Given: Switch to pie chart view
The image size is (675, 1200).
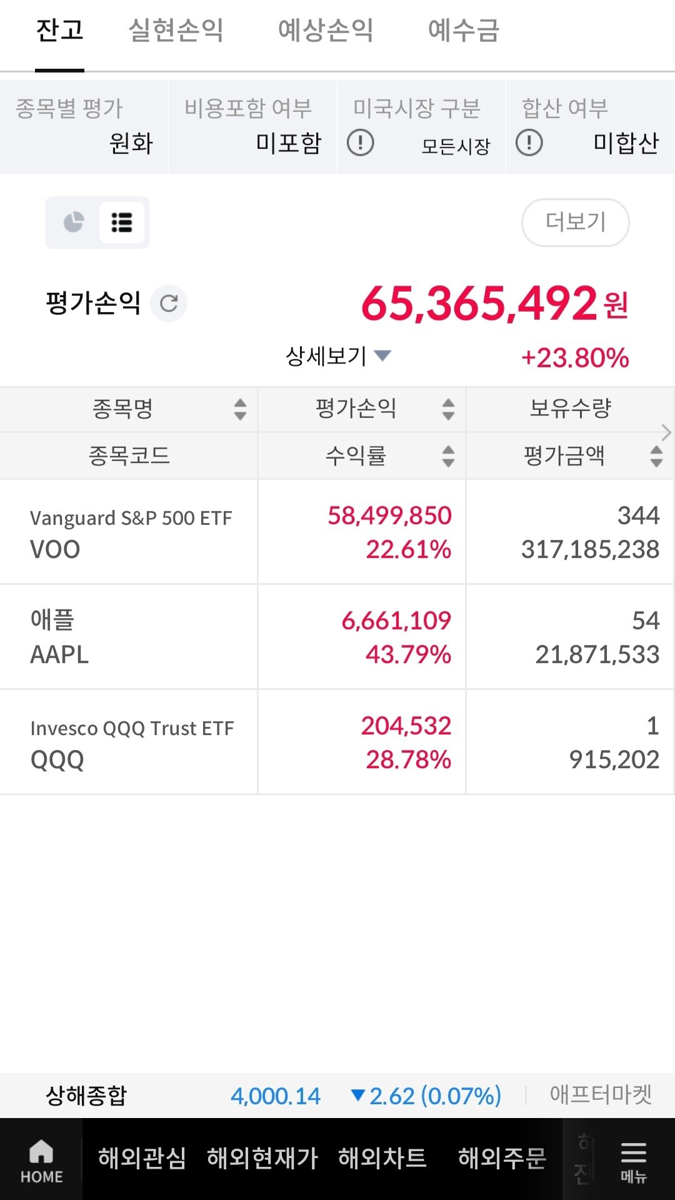Looking at the screenshot, I should 74,222.
